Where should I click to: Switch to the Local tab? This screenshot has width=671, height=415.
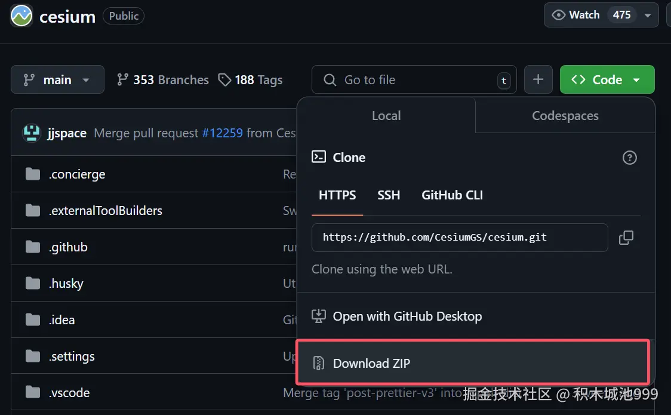386,115
